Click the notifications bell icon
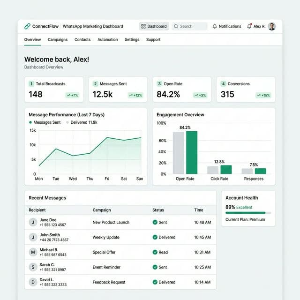This screenshot has width=300, height=300. (x=215, y=26)
